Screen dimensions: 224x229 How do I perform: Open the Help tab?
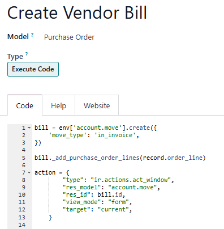(x=58, y=105)
